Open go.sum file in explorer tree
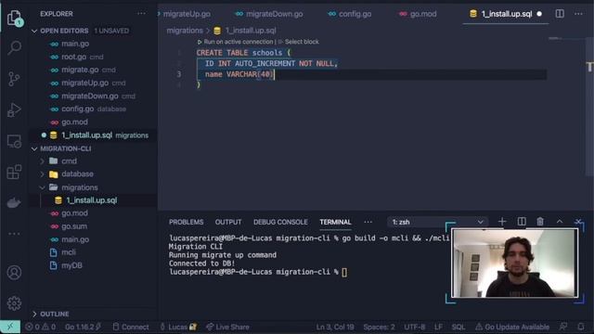The width and height of the screenshot is (594, 334). [74, 226]
